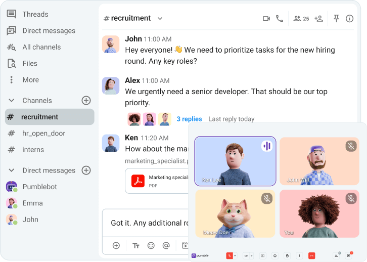Open the hr_open_door channel
Image resolution: width=367 pixels, height=262 pixels.
point(43,133)
